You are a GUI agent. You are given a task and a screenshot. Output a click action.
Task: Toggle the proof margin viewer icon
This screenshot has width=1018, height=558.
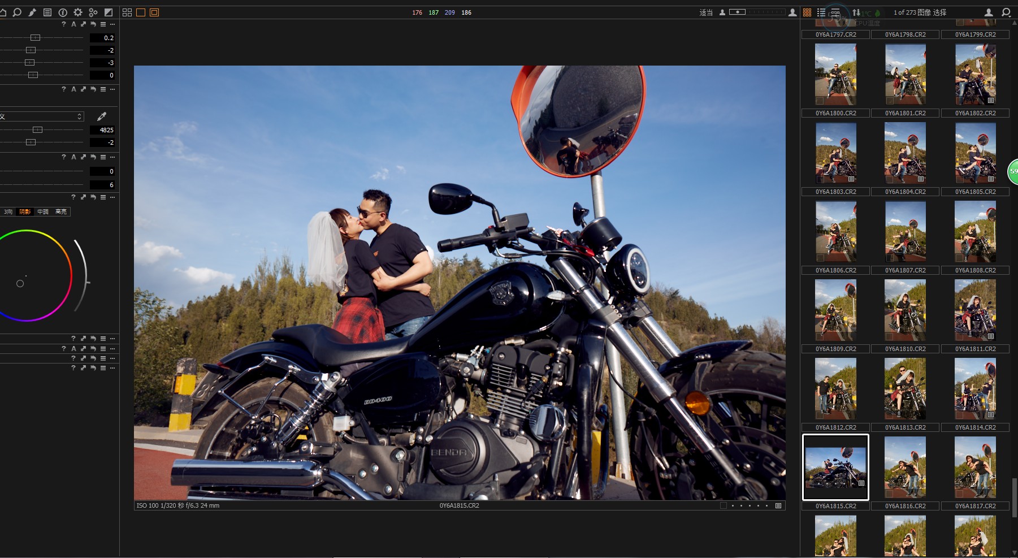tap(154, 12)
